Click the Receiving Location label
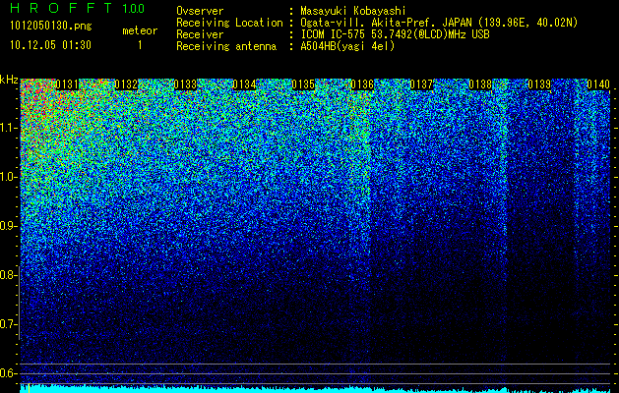619x393 pixels. coord(229,23)
